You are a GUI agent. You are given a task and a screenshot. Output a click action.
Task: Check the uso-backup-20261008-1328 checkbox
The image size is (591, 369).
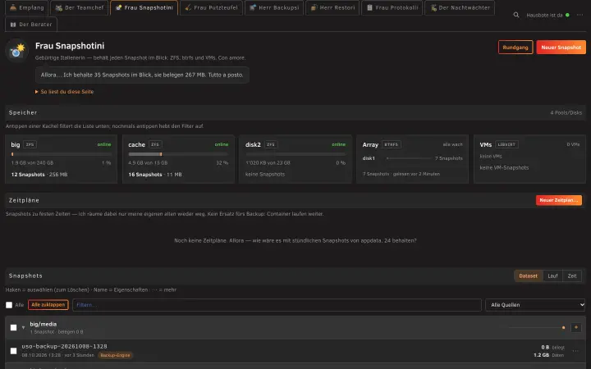(x=14, y=351)
